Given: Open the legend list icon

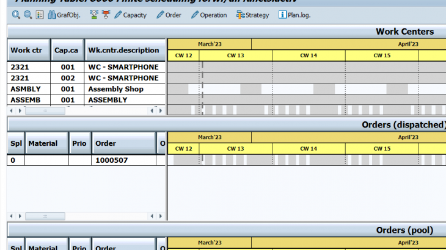Looking at the screenshot, I should pyautogui.click(x=40, y=15).
